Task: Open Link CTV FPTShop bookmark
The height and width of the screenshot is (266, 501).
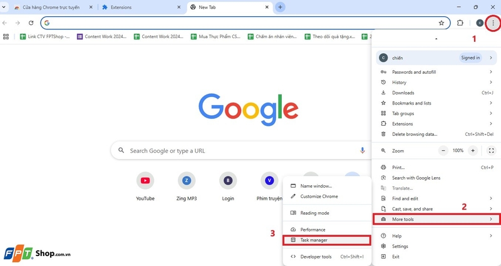Action: pyautogui.click(x=44, y=37)
